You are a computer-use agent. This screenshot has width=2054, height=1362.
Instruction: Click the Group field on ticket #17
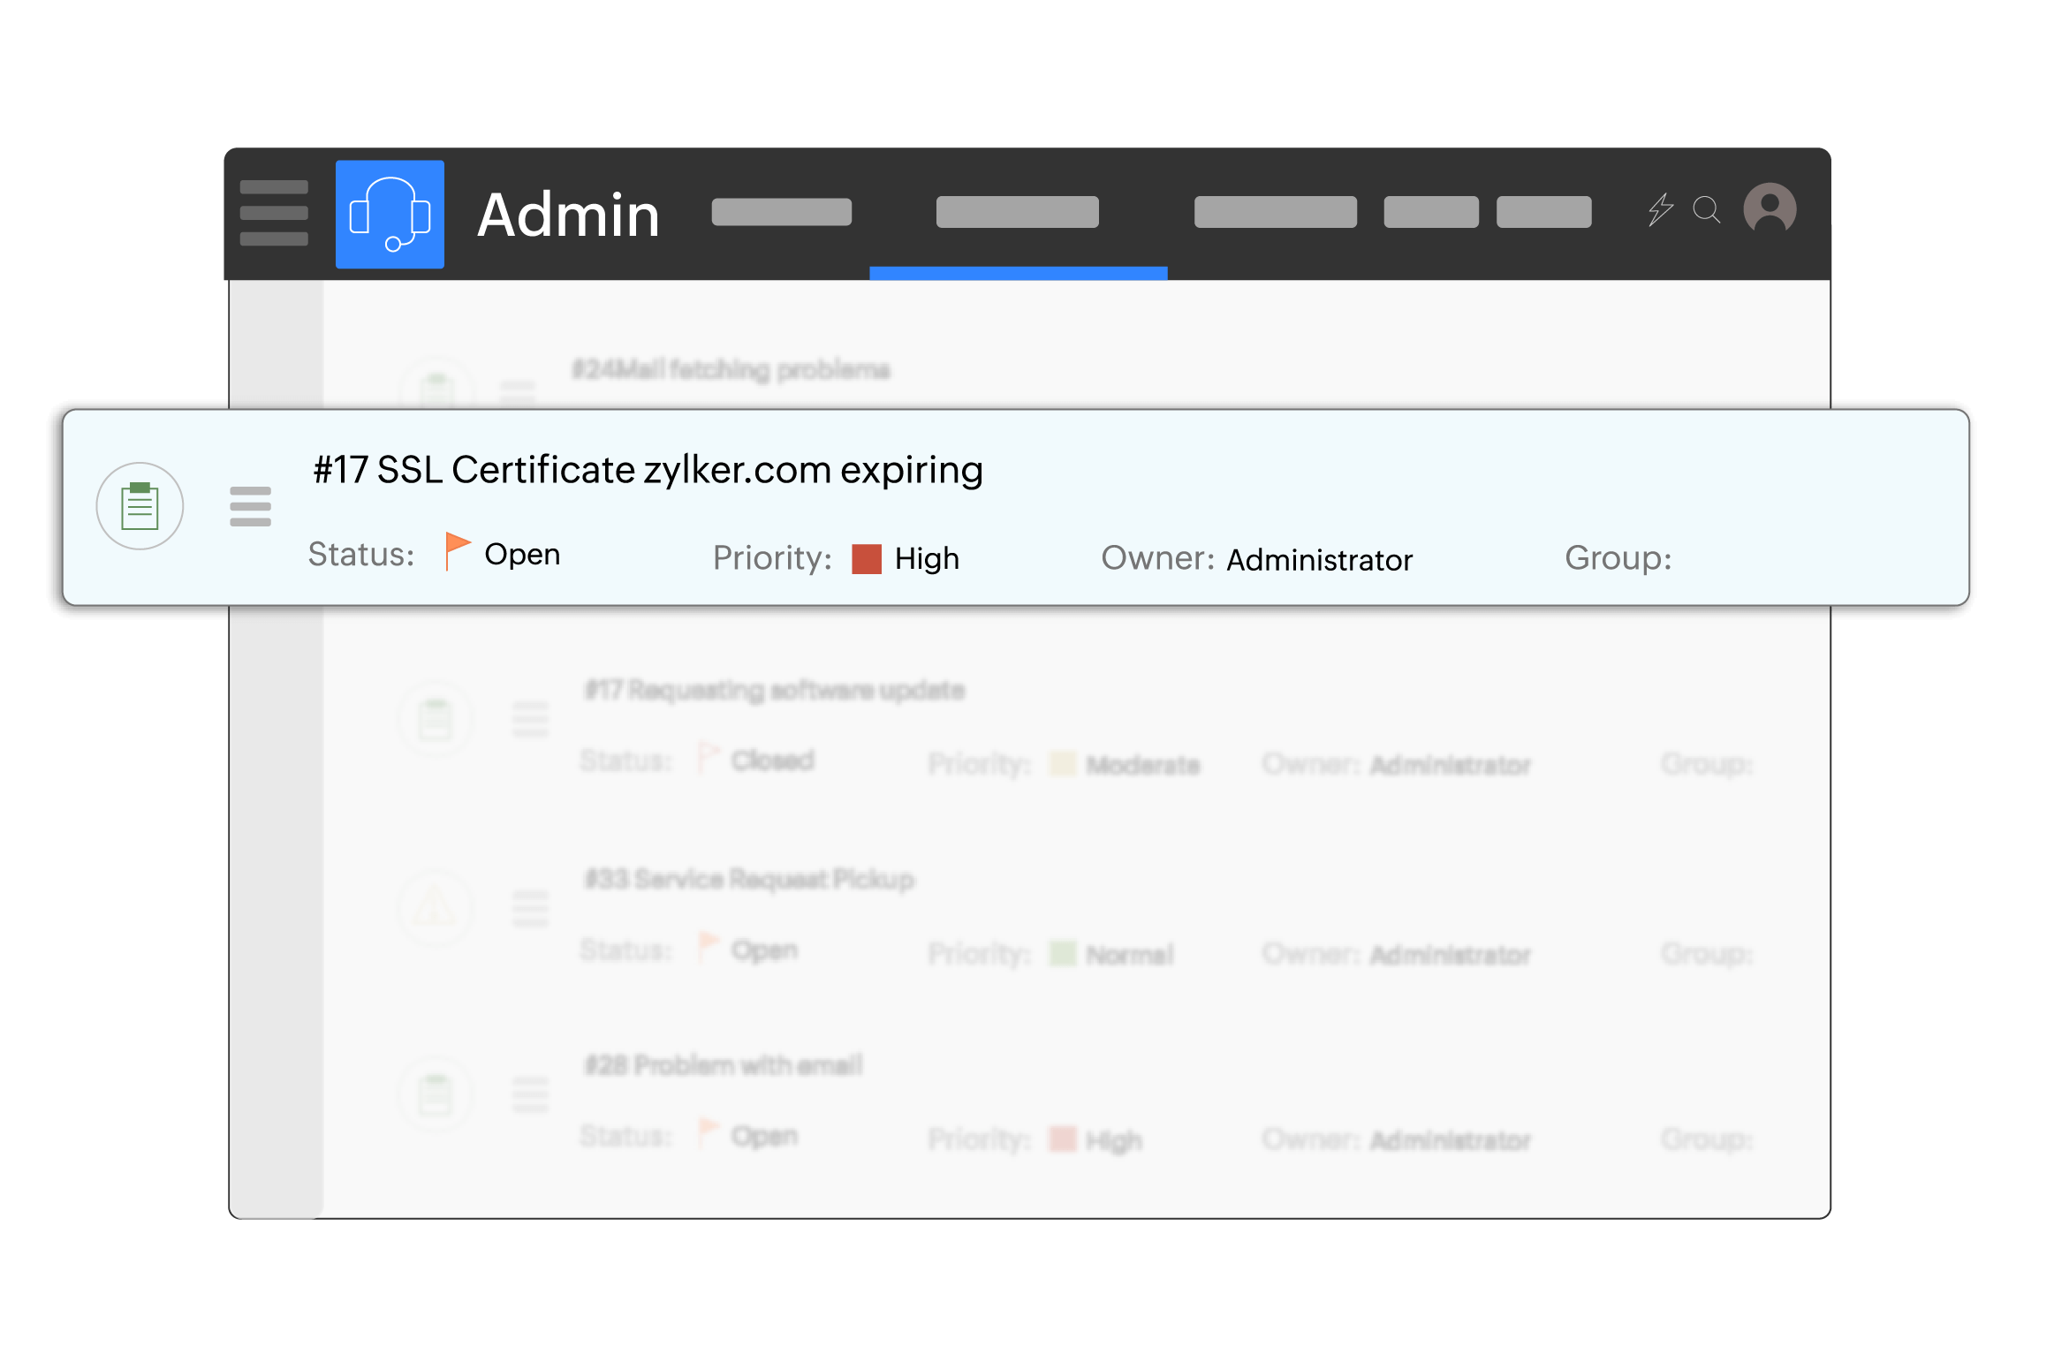pyautogui.click(x=1618, y=558)
